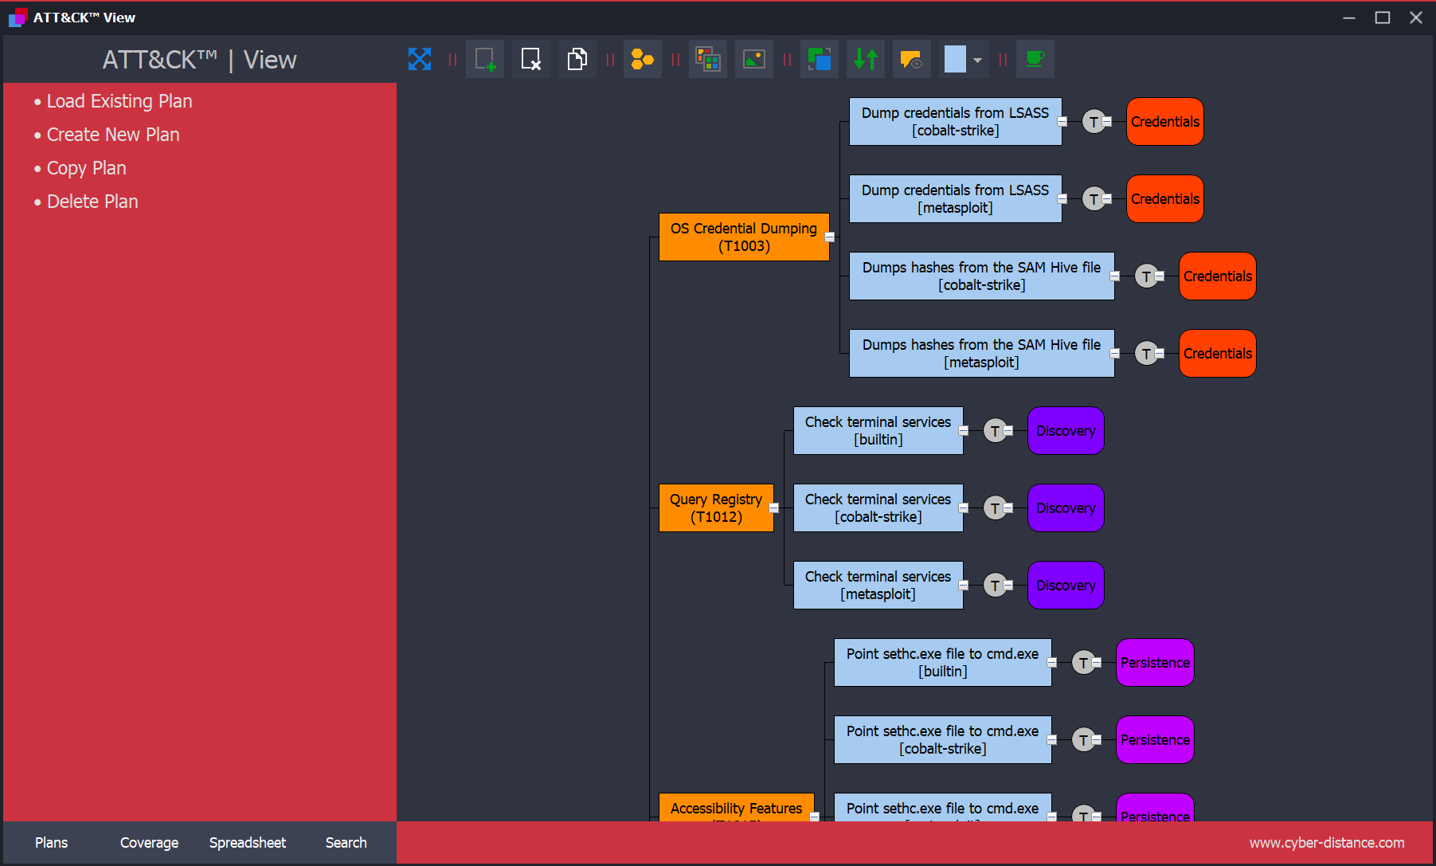The width and height of the screenshot is (1436, 866).
Task: Click the T circle beside LSASS [cobalt-strike]
Action: tap(1094, 122)
